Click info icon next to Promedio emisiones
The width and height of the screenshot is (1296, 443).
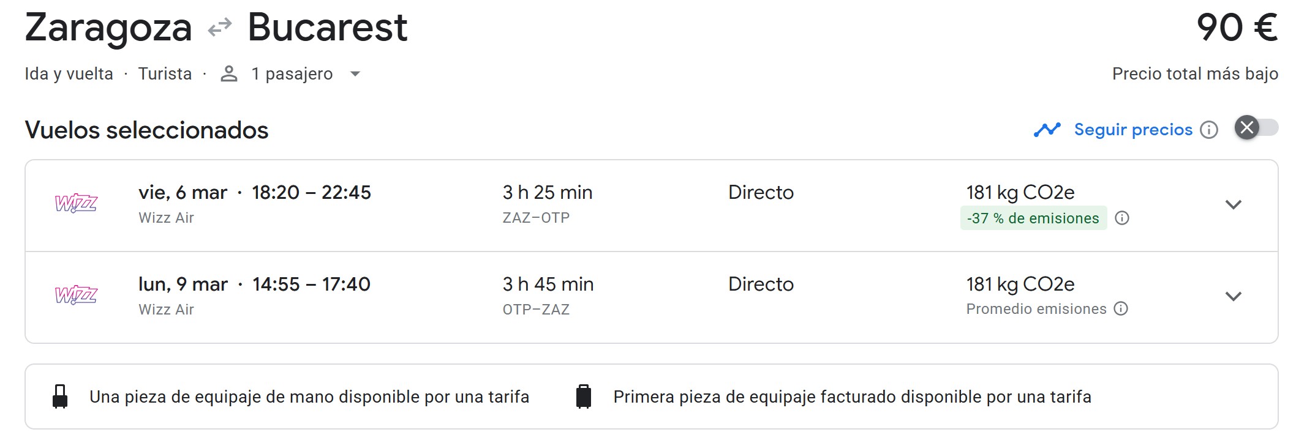[1121, 309]
